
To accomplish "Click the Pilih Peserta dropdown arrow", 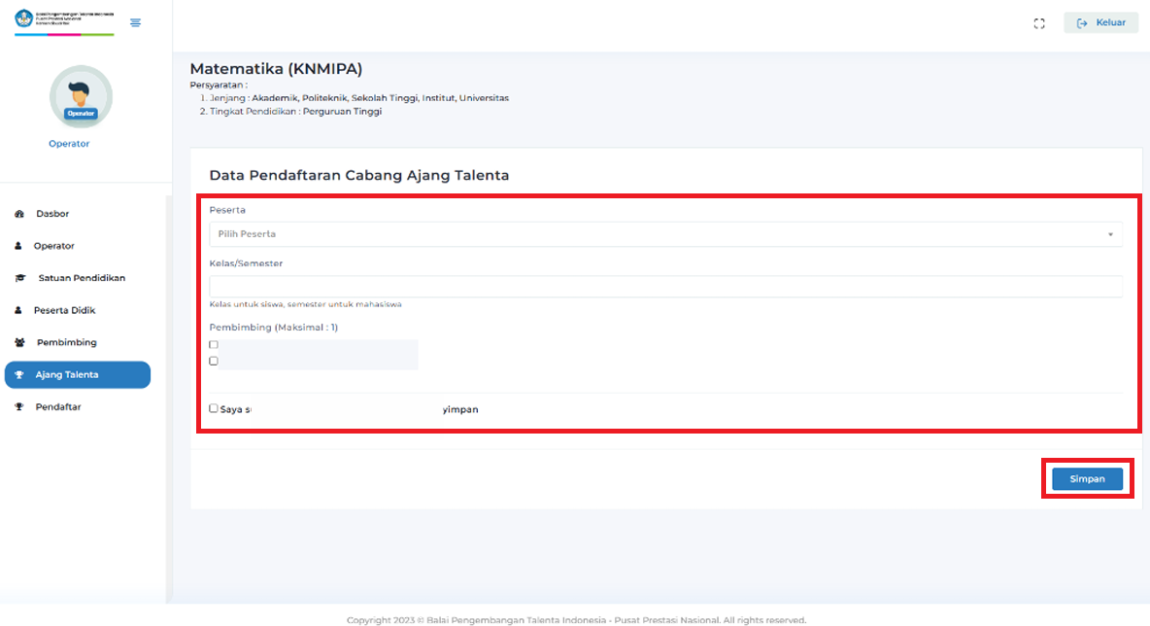I will 1110,235.
